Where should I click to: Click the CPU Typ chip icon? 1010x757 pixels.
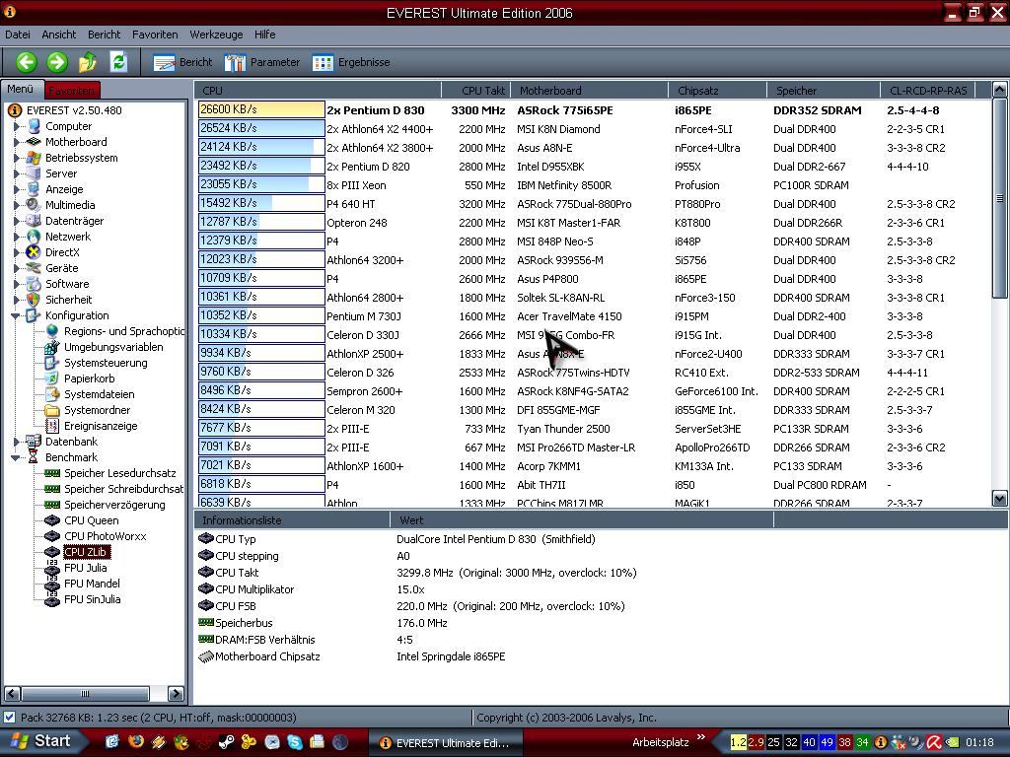click(x=206, y=539)
